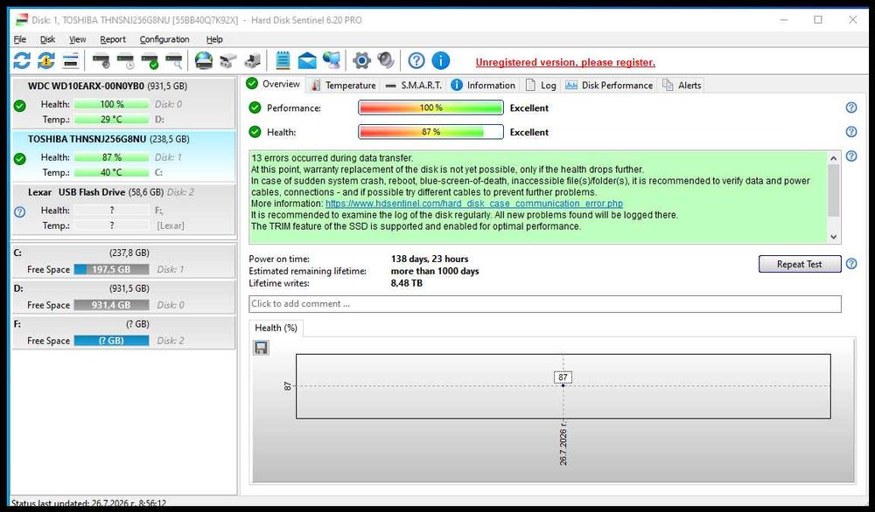Click the Repeat Test button
Screen dimensions: 875x512
[800, 264]
